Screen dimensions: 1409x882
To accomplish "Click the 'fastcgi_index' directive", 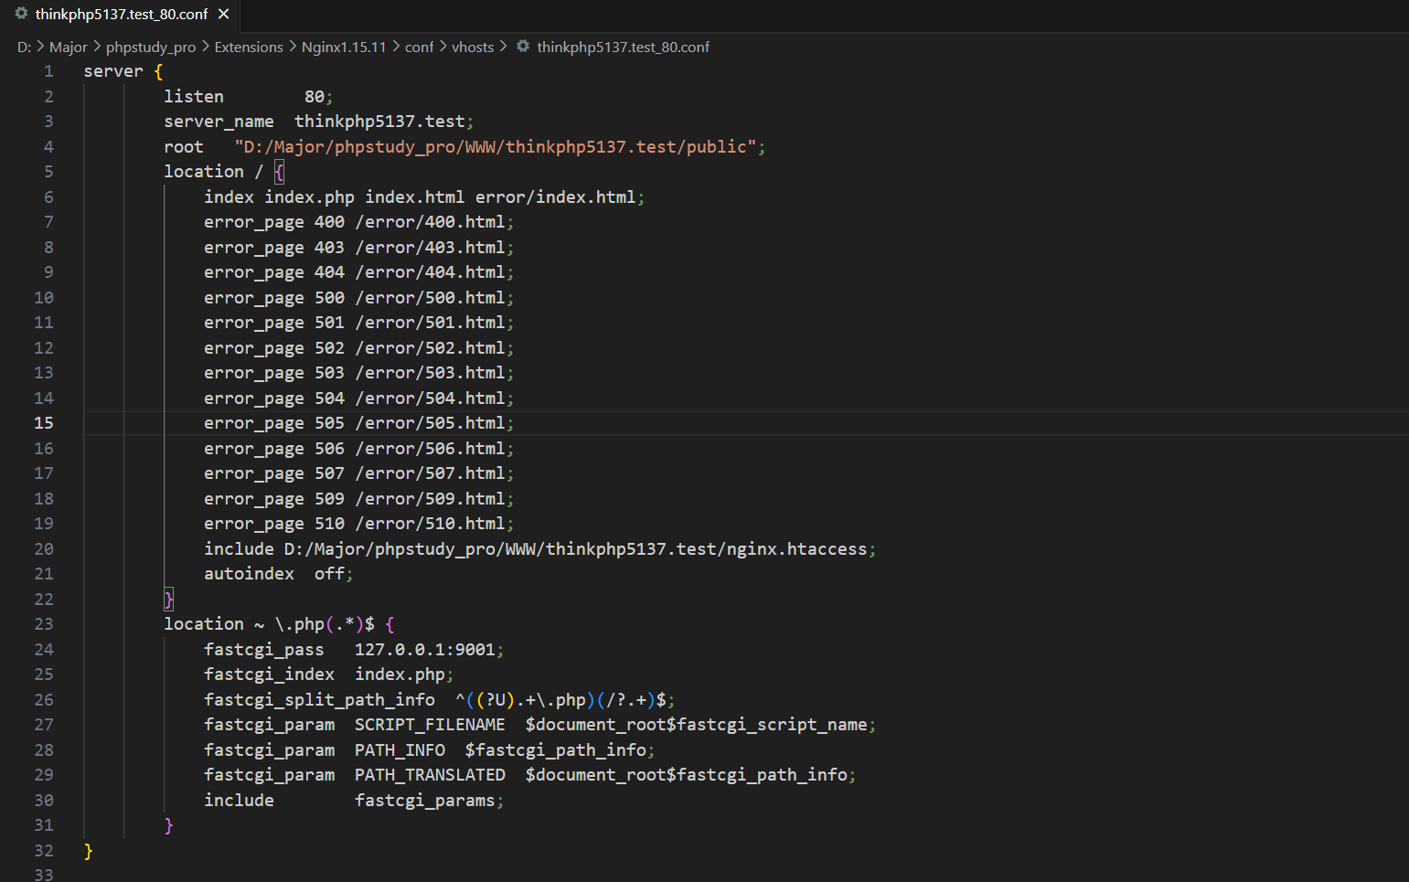I will point(269,675).
